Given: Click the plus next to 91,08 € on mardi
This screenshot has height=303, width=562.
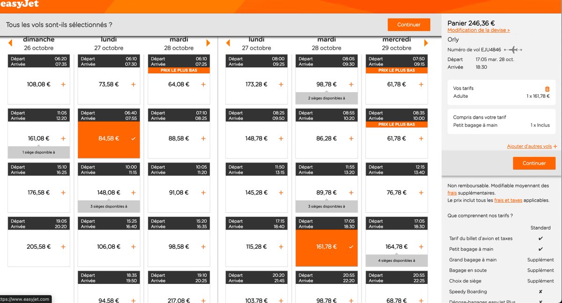Looking at the screenshot, I should (x=203, y=193).
